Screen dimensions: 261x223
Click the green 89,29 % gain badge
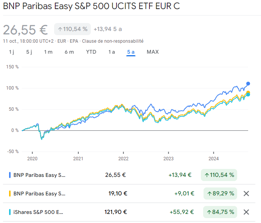220,194
